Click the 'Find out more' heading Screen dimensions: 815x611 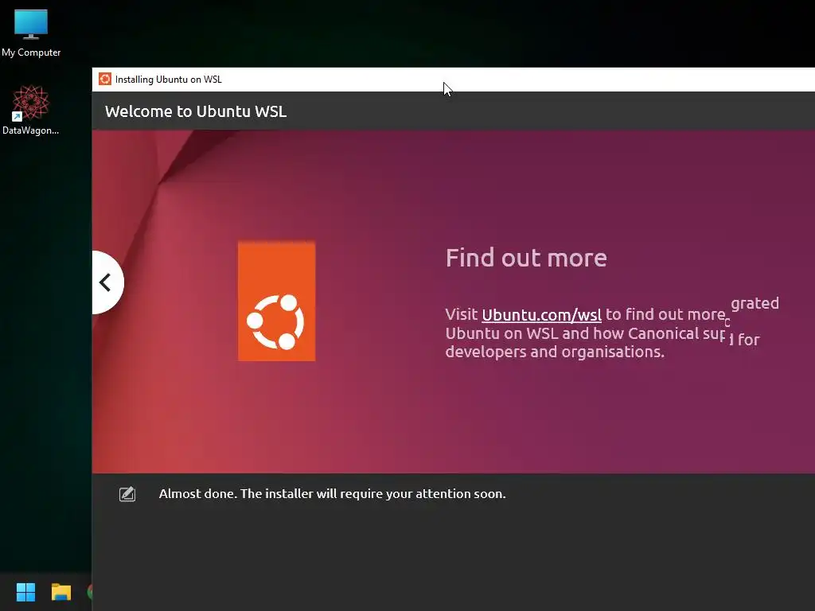pyautogui.click(x=526, y=258)
